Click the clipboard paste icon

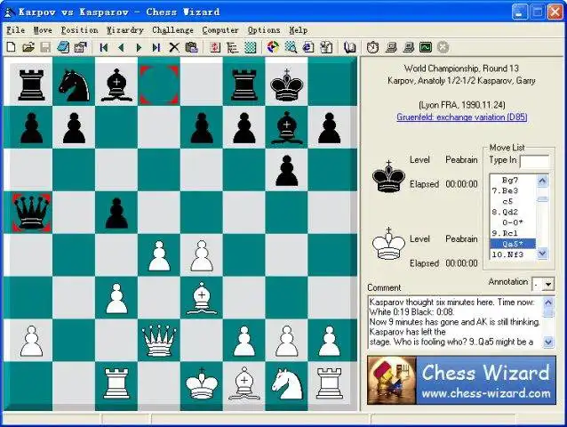pyautogui.click(x=192, y=47)
